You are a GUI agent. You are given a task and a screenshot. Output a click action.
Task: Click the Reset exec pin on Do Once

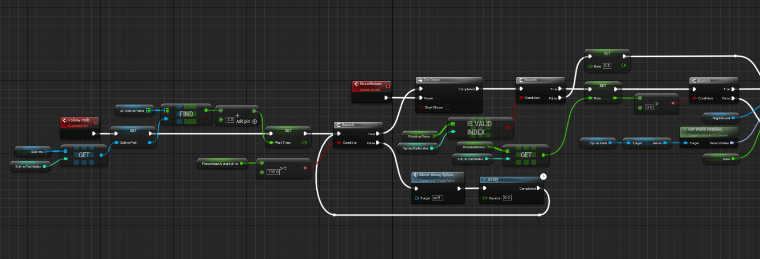[422, 98]
